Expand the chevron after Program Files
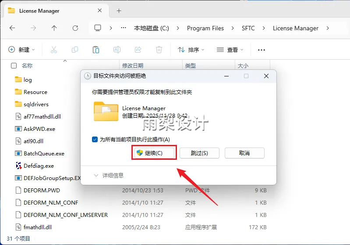 tap(233, 28)
